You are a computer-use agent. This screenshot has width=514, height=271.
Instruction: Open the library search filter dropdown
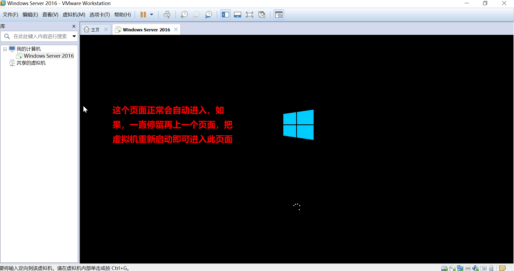(x=74, y=36)
